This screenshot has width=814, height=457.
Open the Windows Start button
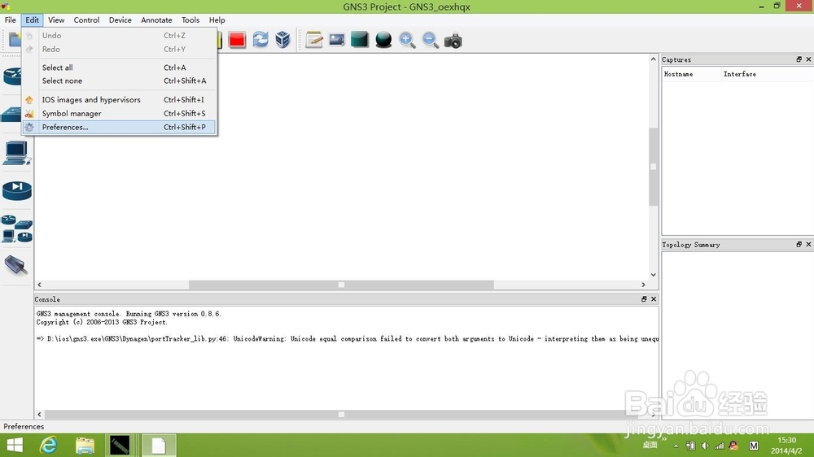[15, 445]
